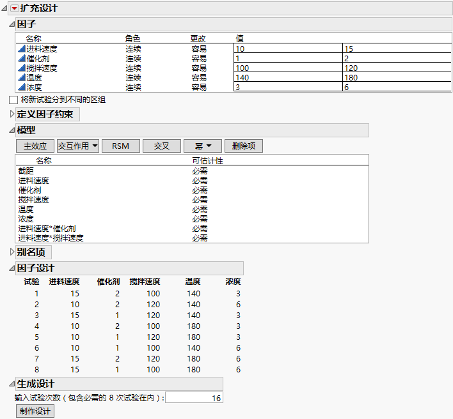Click the 试验 column header in 因子设计
This screenshot has width=453, height=419.
pyautogui.click(x=31, y=282)
